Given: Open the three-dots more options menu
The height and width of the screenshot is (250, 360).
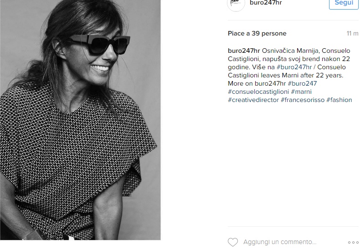Looking at the screenshot, I should pos(353,242).
